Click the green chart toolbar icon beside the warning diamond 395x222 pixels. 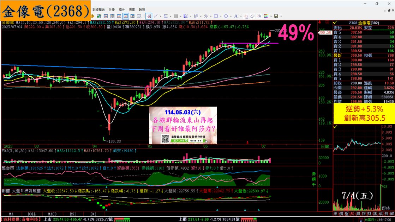[x=99, y=16]
